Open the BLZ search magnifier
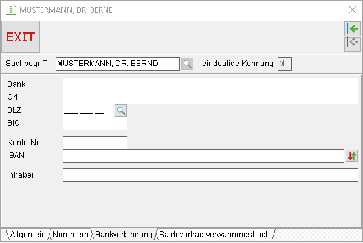The width and height of the screenshot is (363, 243). [x=120, y=111]
